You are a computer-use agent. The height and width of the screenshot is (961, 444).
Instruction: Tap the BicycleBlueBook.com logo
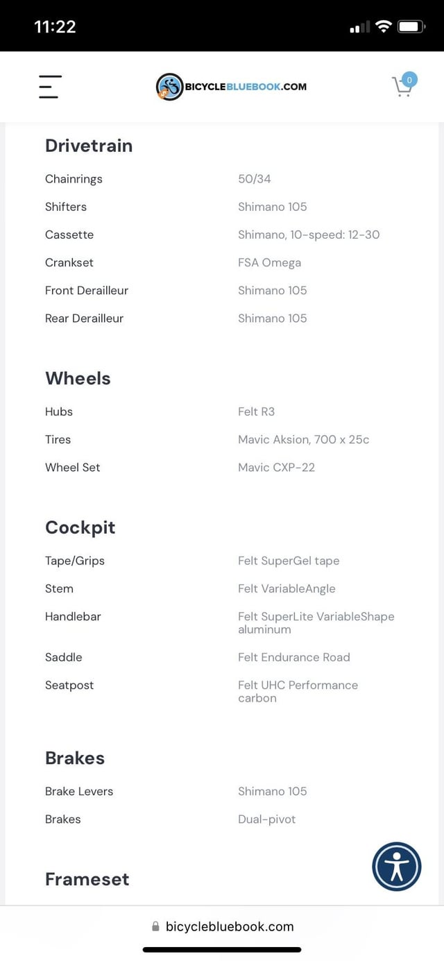click(x=231, y=87)
